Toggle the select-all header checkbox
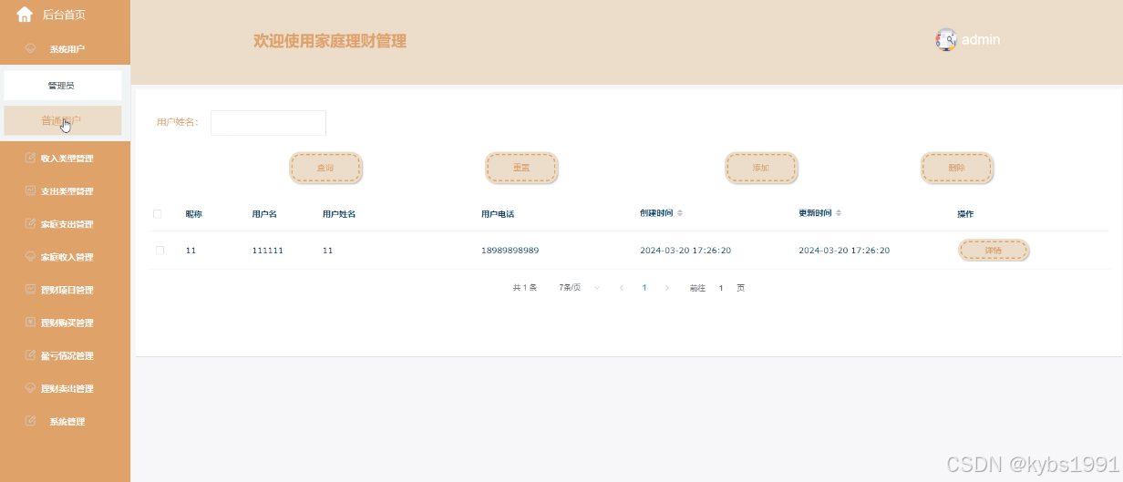1123x482 pixels. [158, 214]
